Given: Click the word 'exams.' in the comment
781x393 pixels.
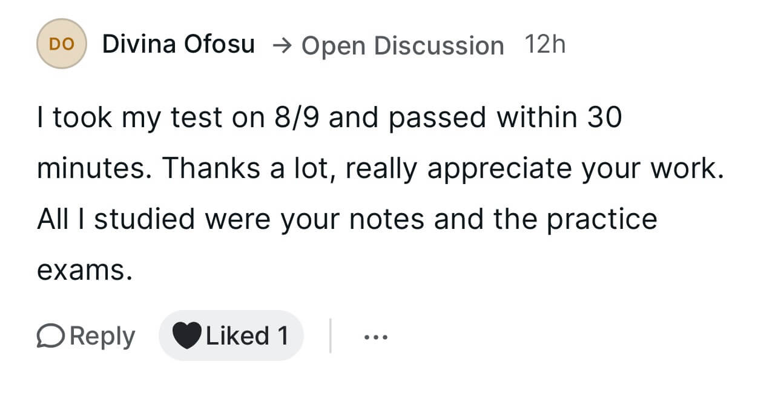Looking at the screenshot, I should [84, 270].
